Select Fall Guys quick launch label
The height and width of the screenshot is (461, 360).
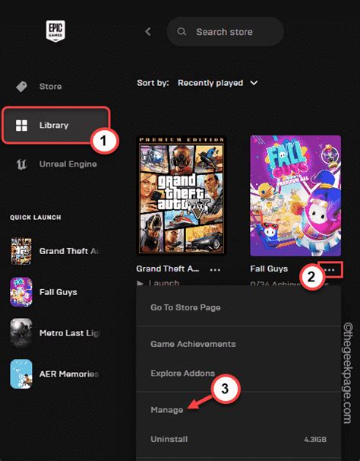pos(58,292)
